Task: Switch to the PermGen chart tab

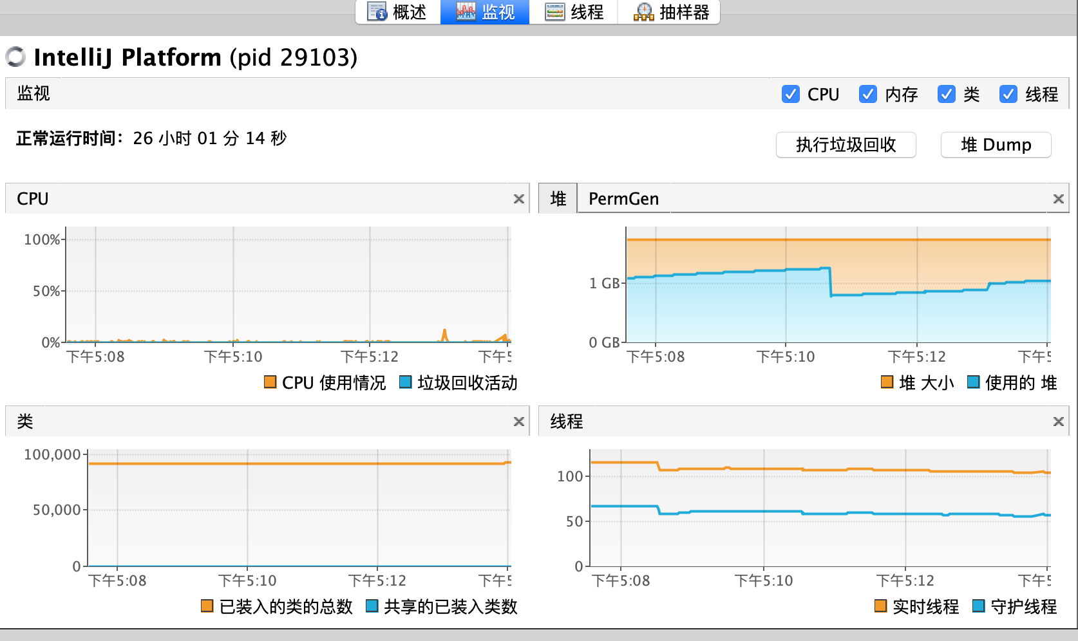Action: coord(623,199)
